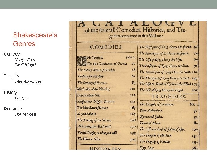Click page number 304 beside Winters Tale

133,140
